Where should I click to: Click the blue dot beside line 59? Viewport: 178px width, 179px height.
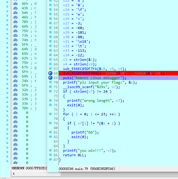point(50,32)
